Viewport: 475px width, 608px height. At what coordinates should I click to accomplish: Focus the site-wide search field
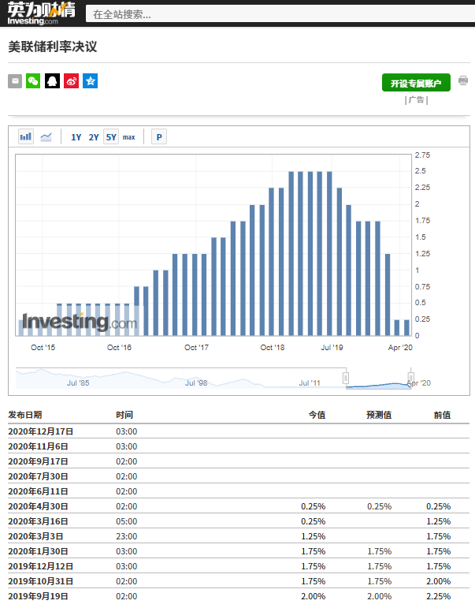pyautogui.click(x=280, y=14)
